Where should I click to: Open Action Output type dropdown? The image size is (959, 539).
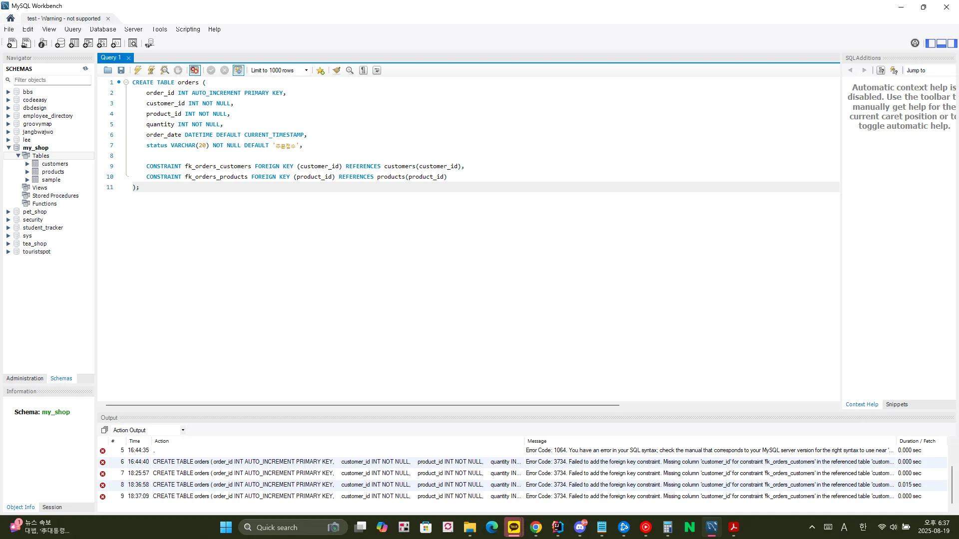click(x=183, y=430)
